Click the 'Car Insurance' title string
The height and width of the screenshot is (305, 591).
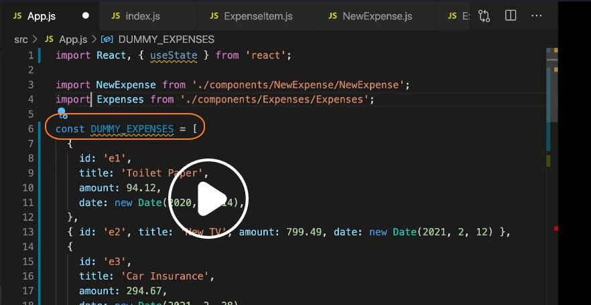[x=165, y=276]
